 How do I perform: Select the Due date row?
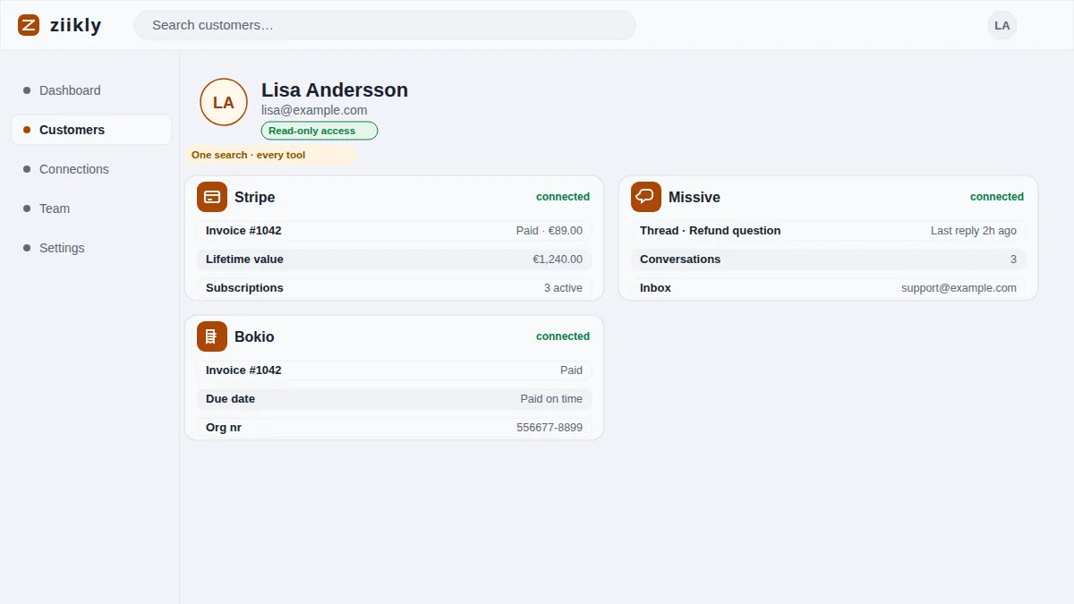click(394, 399)
